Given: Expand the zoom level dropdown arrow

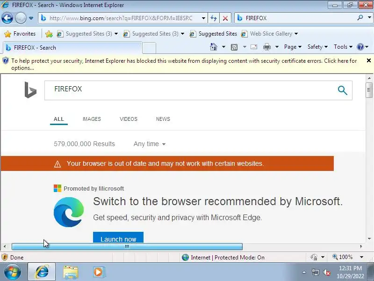Looking at the screenshot, I should (361, 257).
